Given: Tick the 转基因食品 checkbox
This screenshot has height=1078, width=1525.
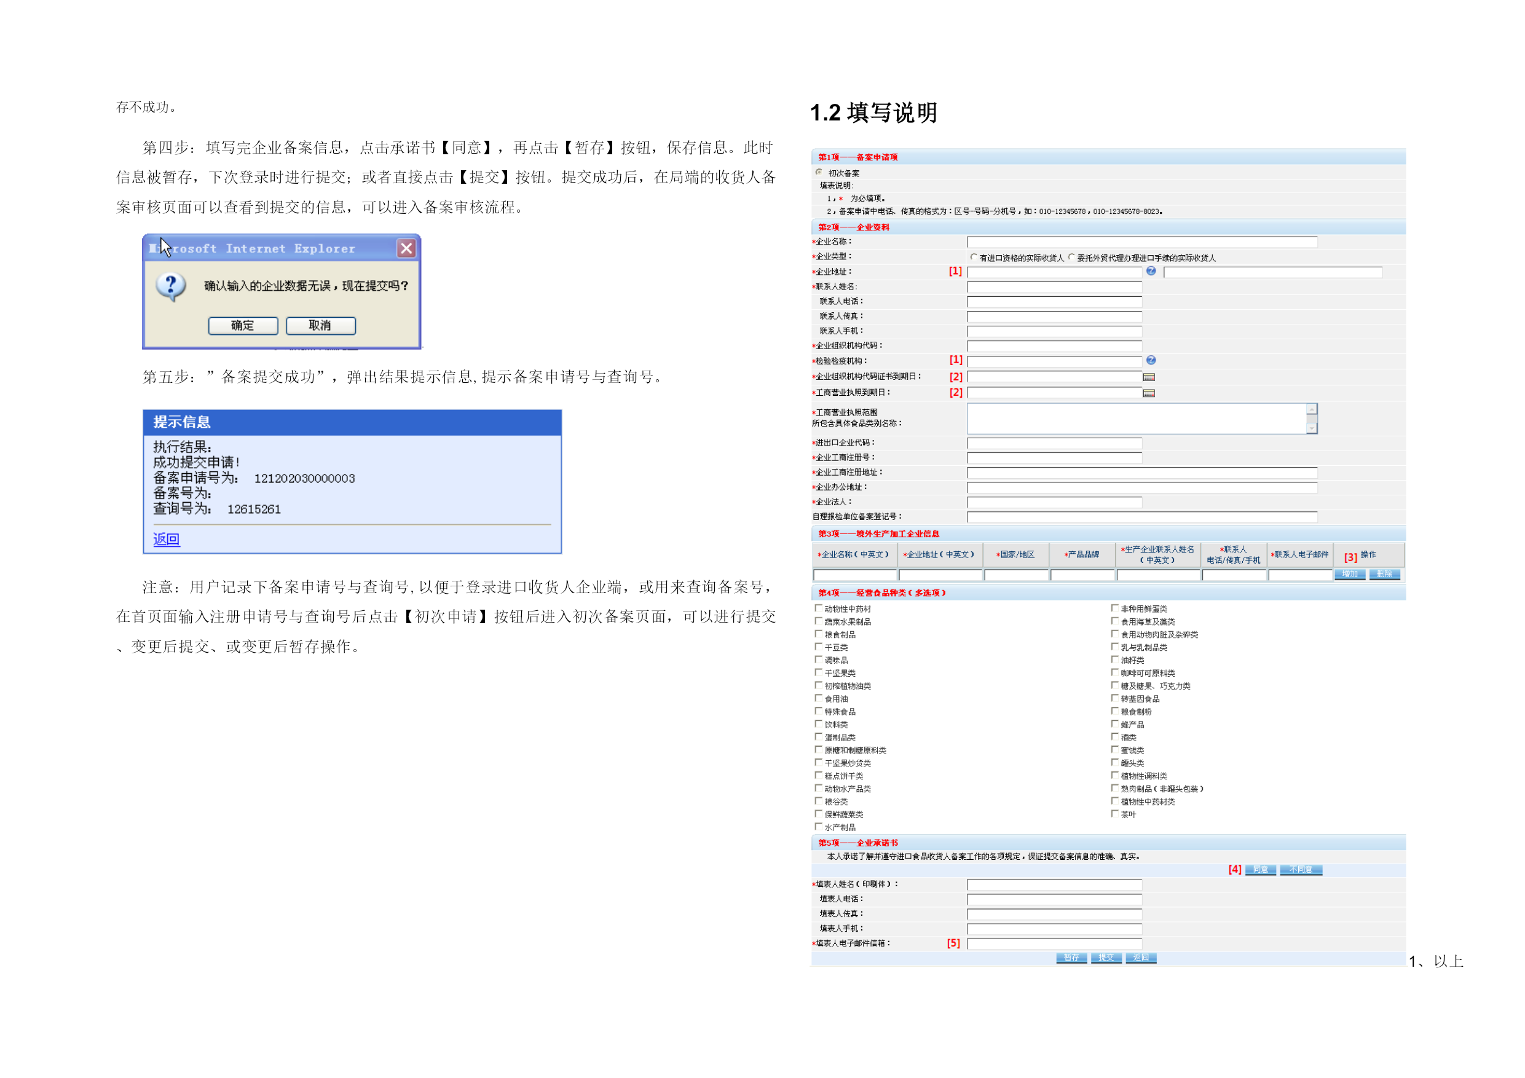Looking at the screenshot, I should [x=1114, y=698].
